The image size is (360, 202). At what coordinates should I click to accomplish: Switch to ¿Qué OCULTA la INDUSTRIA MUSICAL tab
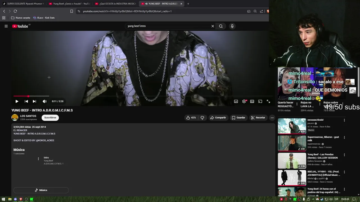[x=116, y=4]
